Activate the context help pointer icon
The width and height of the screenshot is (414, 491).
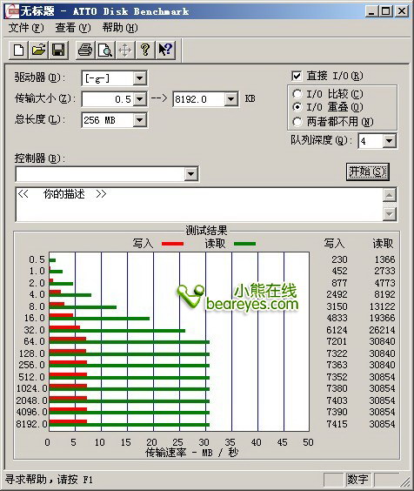point(165,50)
